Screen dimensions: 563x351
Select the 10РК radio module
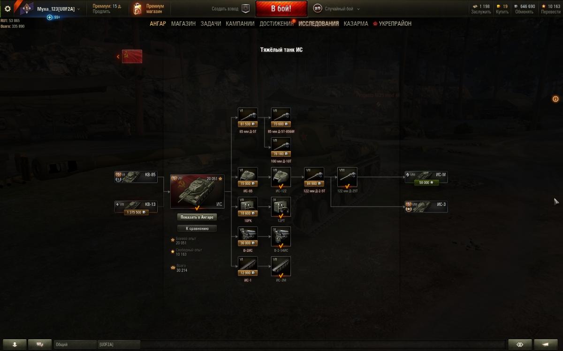point(248,206)
